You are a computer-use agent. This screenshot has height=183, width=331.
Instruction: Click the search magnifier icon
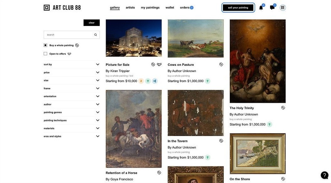[96, 35]
